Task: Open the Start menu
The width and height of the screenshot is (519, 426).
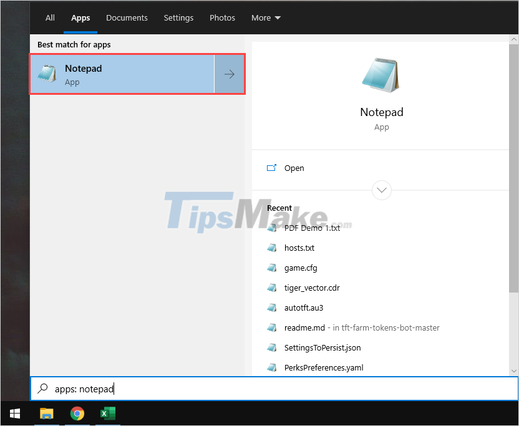Action: tap(14, 413)
